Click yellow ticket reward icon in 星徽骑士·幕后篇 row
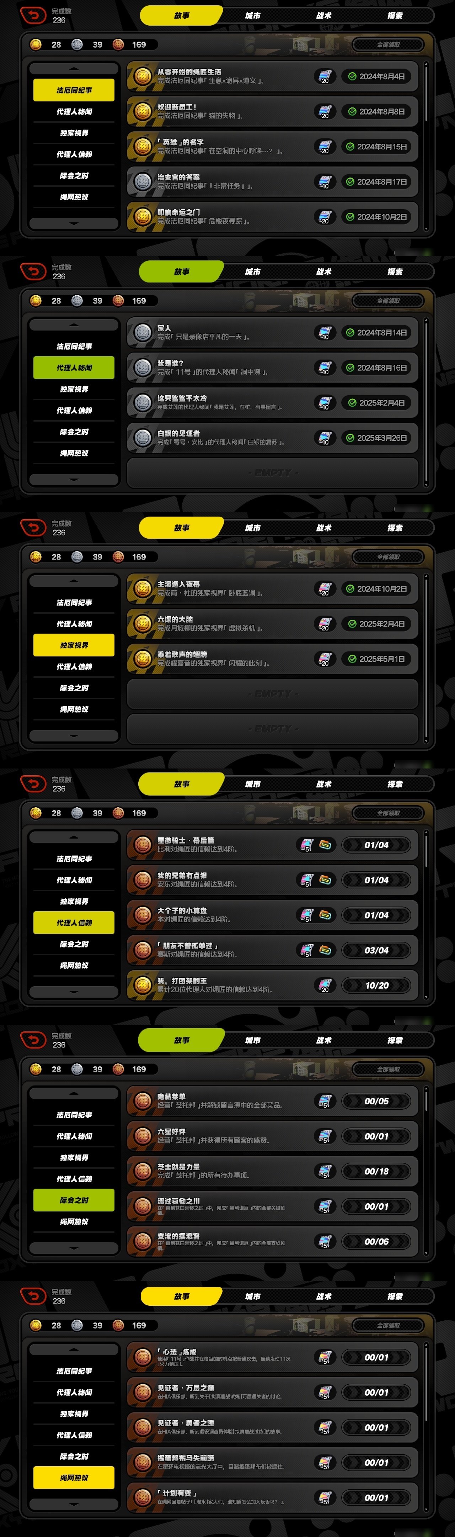The width and height of the screenshot is (455, 1537). point(326,845)
